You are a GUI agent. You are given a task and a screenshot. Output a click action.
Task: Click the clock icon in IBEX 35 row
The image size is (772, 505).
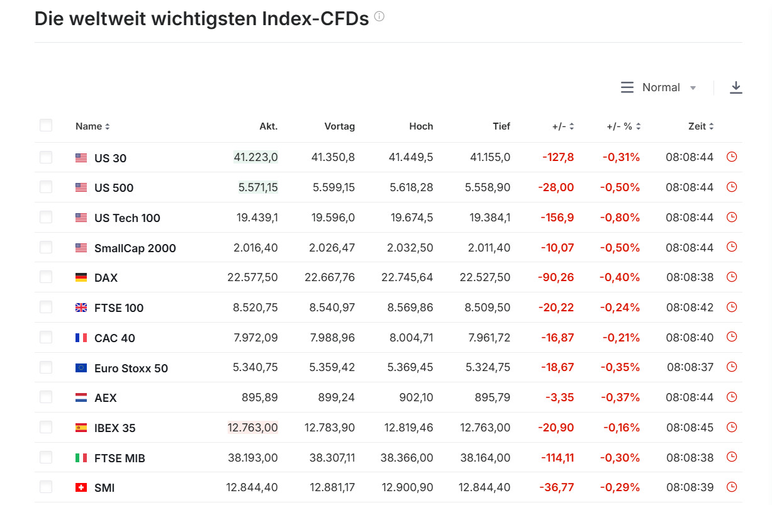(731, 427)
